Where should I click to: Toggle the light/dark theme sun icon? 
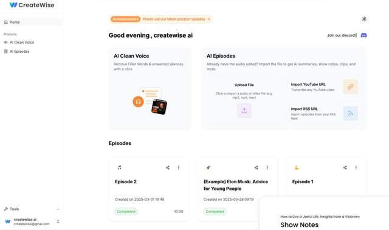(364, 19)
